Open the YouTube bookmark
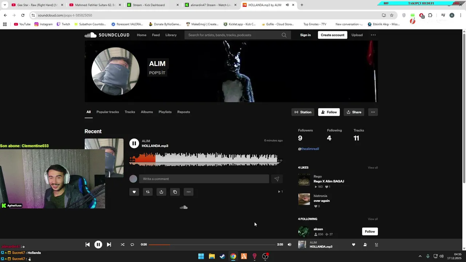 click(x=22, y=24)
